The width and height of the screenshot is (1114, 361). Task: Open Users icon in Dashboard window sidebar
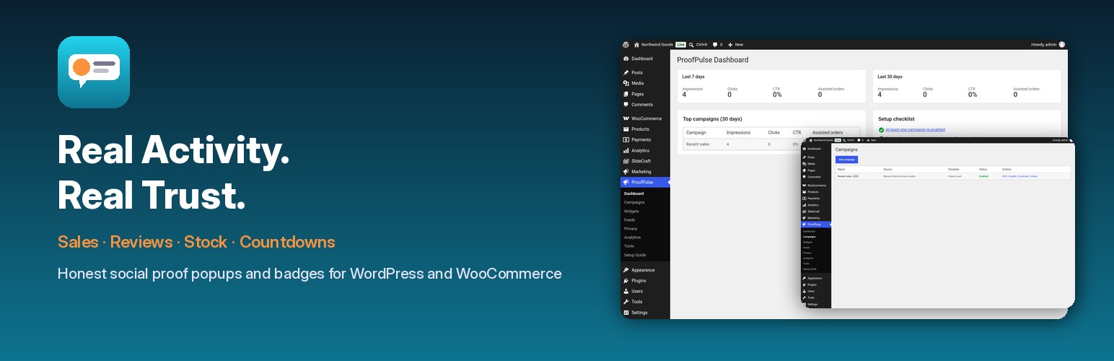tap(626, 291)
